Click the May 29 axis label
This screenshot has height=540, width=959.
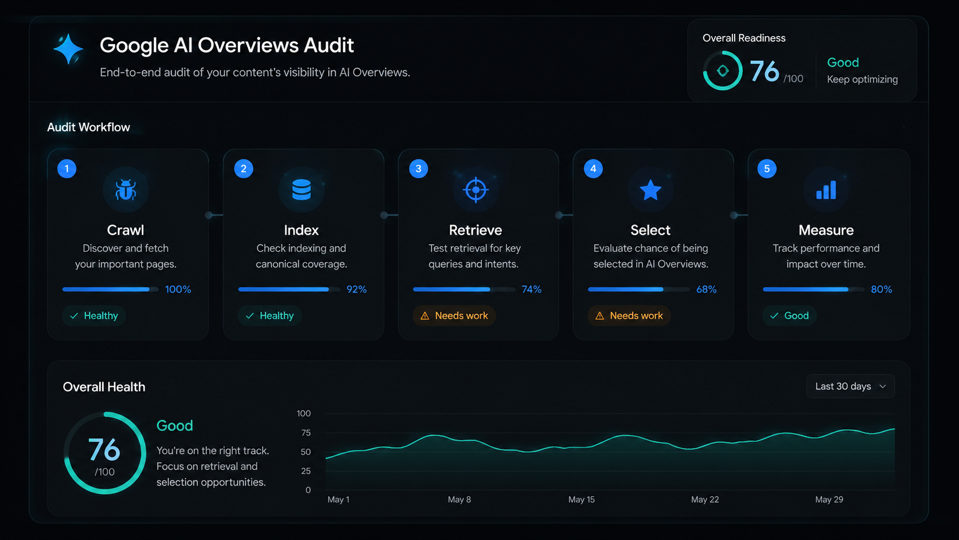pyautogui.click(x=829, y=500)
